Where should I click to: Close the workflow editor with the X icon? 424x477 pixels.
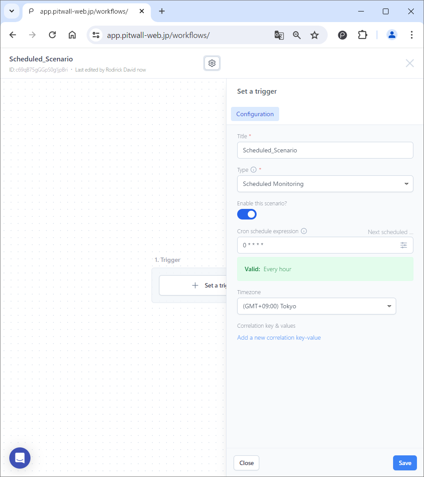click(x=410, y=63)
